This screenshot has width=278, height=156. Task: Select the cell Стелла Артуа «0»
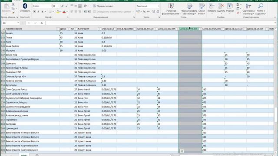[32, 76]
